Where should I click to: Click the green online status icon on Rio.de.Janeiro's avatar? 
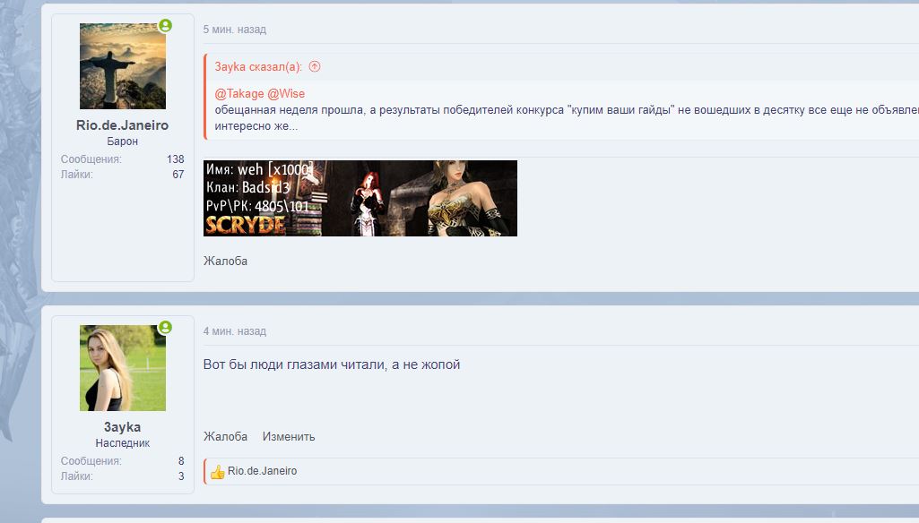(165, 26)
